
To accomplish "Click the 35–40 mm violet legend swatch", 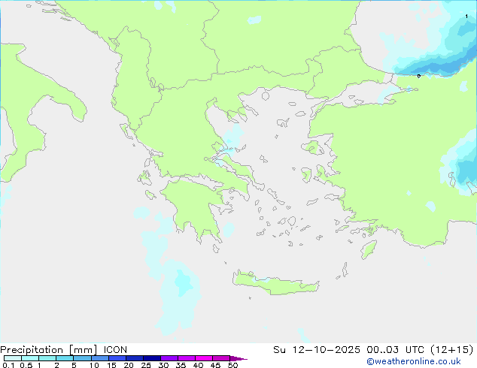I will pos(186,358).
